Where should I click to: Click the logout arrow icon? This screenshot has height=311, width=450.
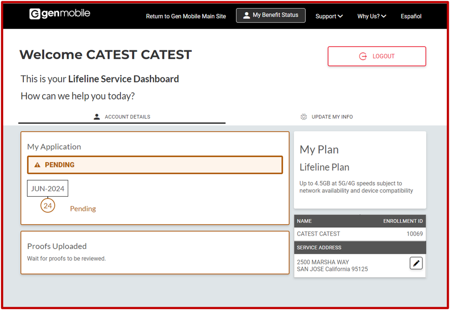[x=363, y=56]
